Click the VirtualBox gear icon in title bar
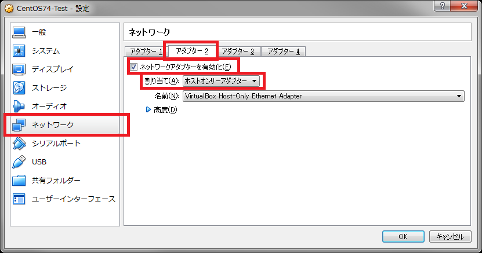 pyautogui.click(x=9, y=8)
